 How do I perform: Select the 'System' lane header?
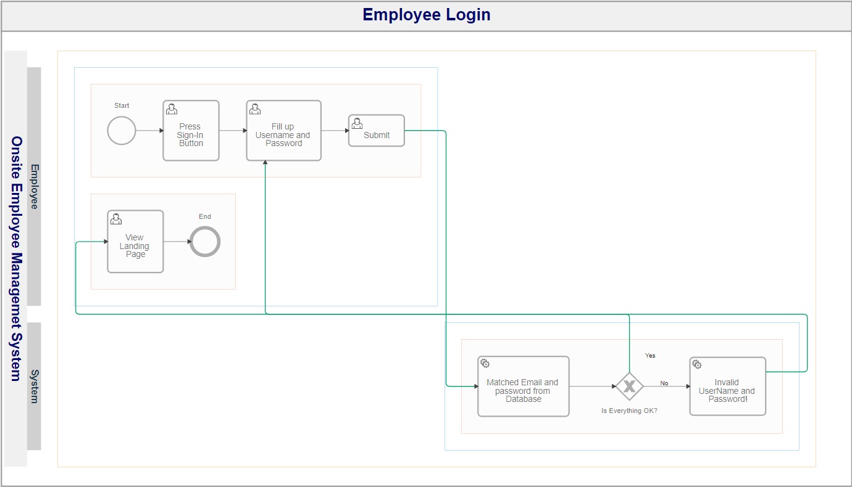[x=35, y=386]
